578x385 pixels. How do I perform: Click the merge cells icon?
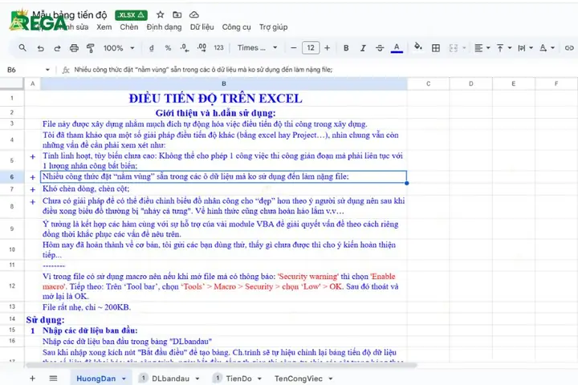[x=454, y=48]
